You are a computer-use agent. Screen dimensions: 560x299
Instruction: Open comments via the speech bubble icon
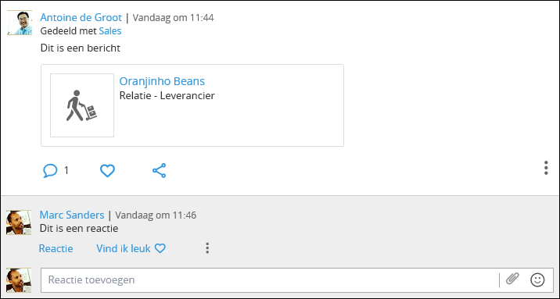click(50, 171)
